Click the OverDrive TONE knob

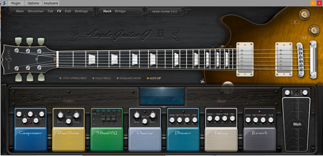77,116
